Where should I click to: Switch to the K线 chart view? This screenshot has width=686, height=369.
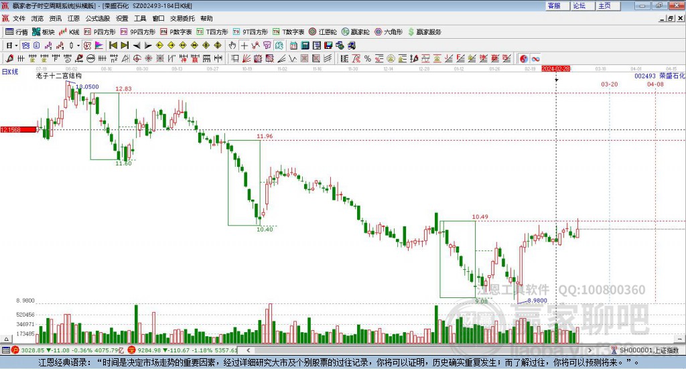point(69,32)
